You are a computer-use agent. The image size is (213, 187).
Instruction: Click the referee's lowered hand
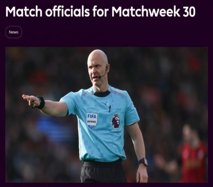pyautogui.click(x=142, y=173)
